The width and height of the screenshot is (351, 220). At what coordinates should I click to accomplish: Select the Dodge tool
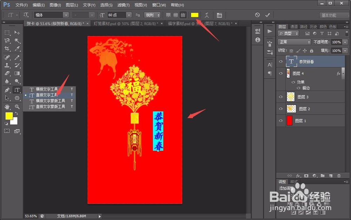[x=17, y=81]
